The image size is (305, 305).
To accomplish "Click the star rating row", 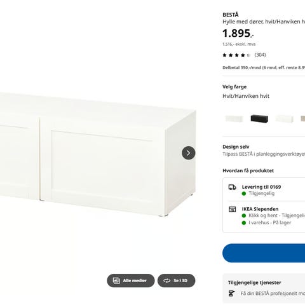I will pyautogui.click(x=236, y=55).
